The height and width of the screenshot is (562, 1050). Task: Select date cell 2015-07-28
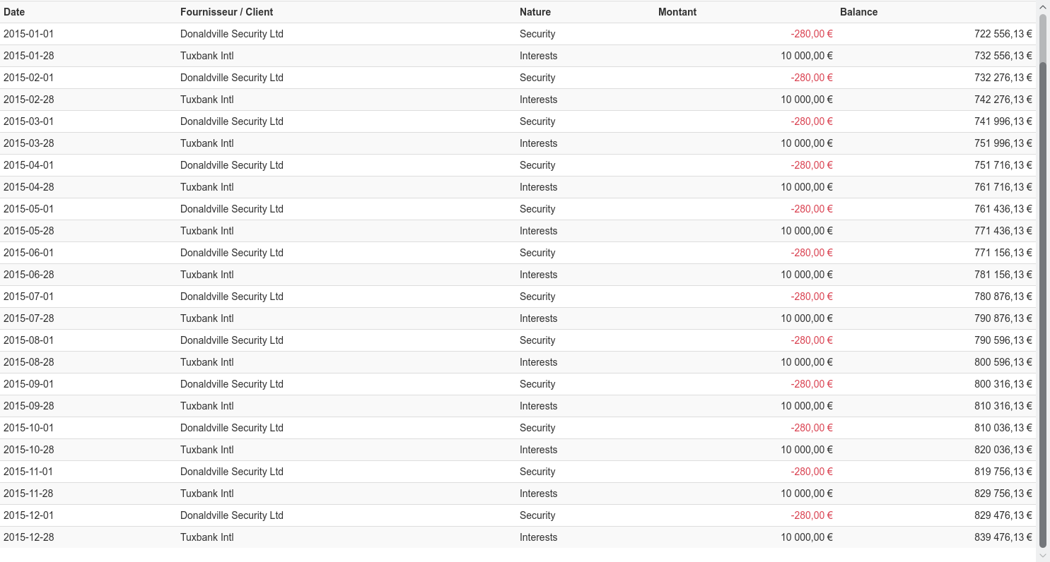click(x=28, y=318)
